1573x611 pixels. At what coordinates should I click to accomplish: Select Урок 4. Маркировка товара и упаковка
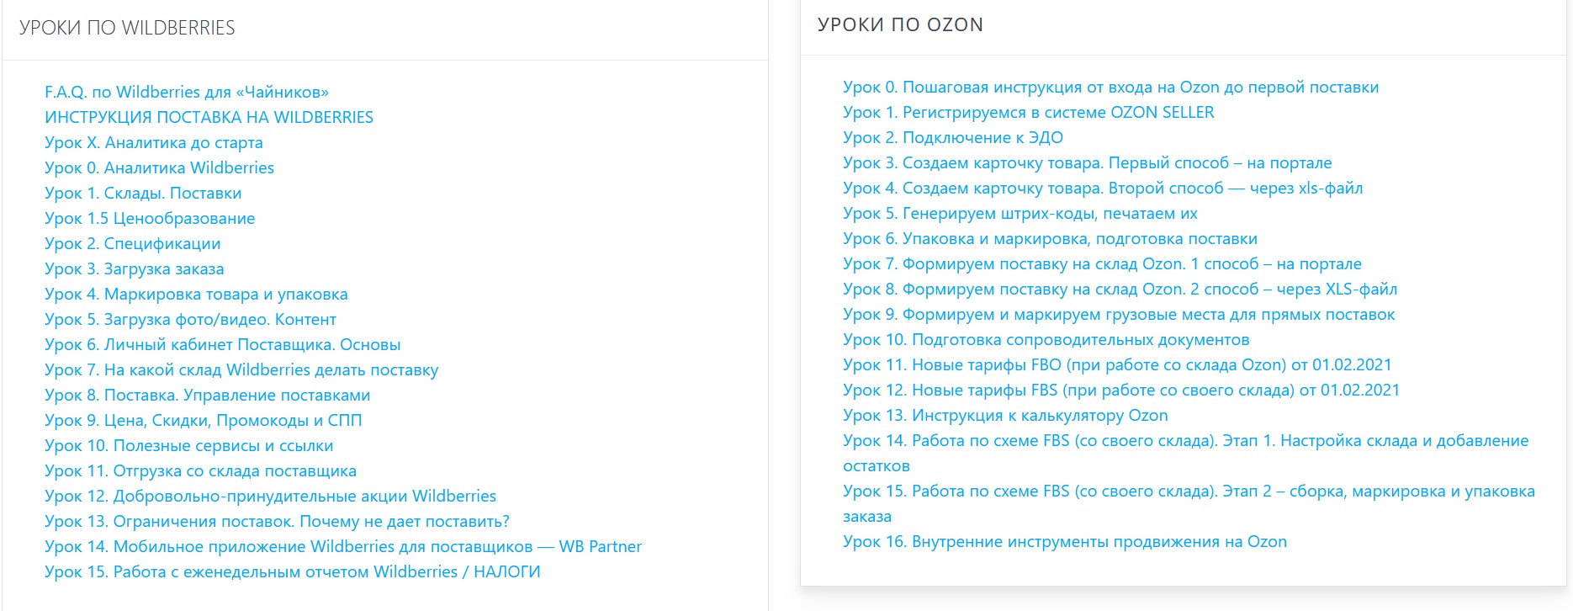click(196, 295)
